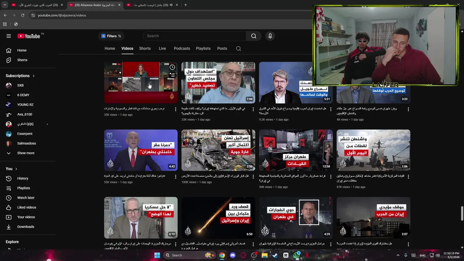The image size is (464, 261).
Task: Click the browser address bar URL
Action: pyautogui.click(x=62, y=15)
